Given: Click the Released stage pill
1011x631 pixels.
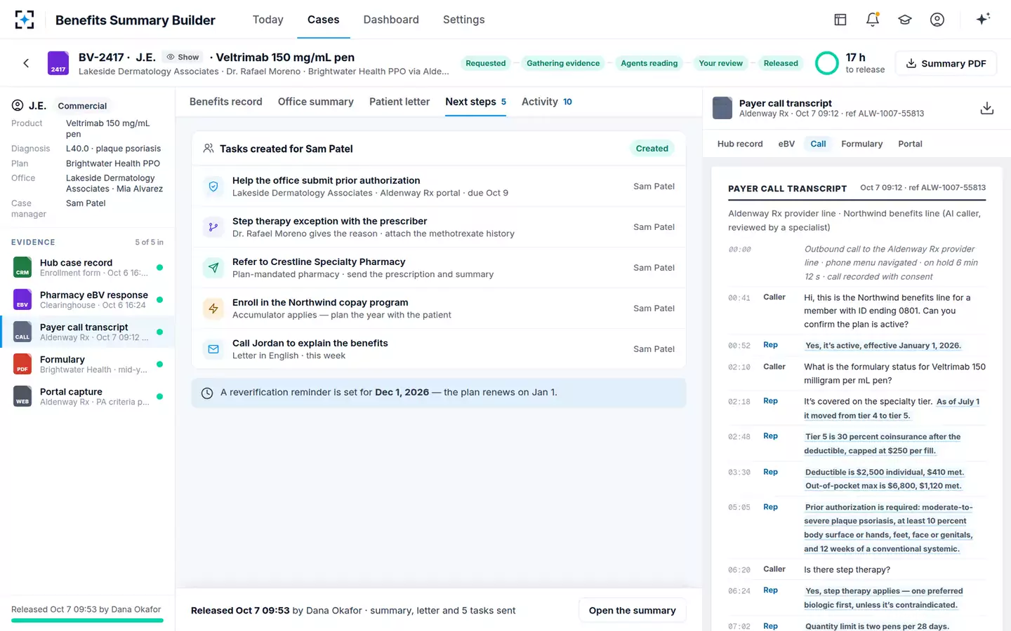Looking at the screenshot, I should (781, 63).
